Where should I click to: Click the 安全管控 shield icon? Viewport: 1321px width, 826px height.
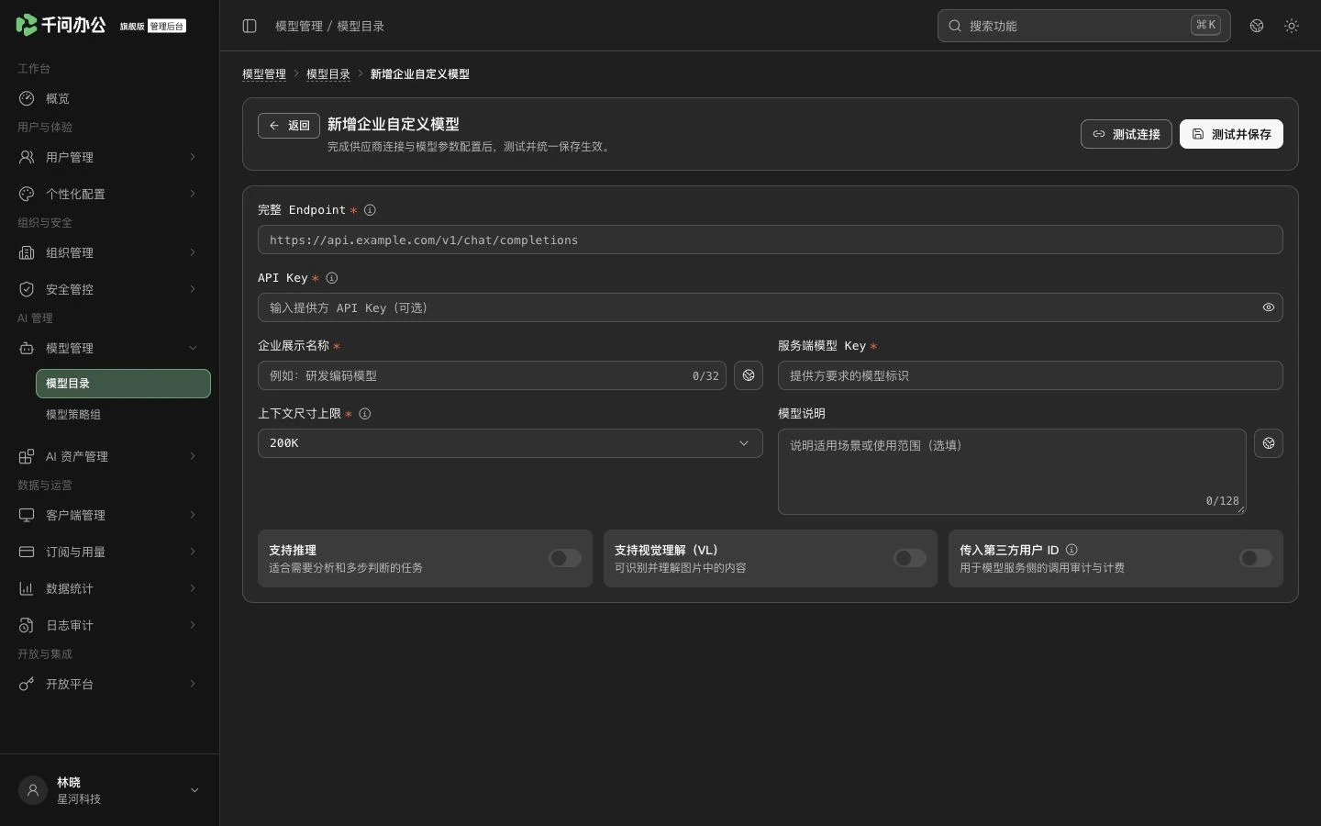click(x=27, y=289)
